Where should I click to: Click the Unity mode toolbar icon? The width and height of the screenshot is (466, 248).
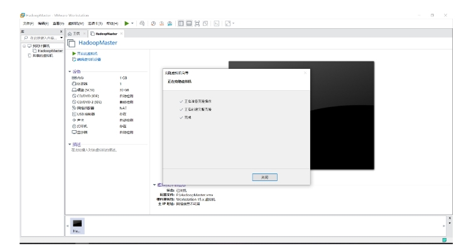point(205,23)
